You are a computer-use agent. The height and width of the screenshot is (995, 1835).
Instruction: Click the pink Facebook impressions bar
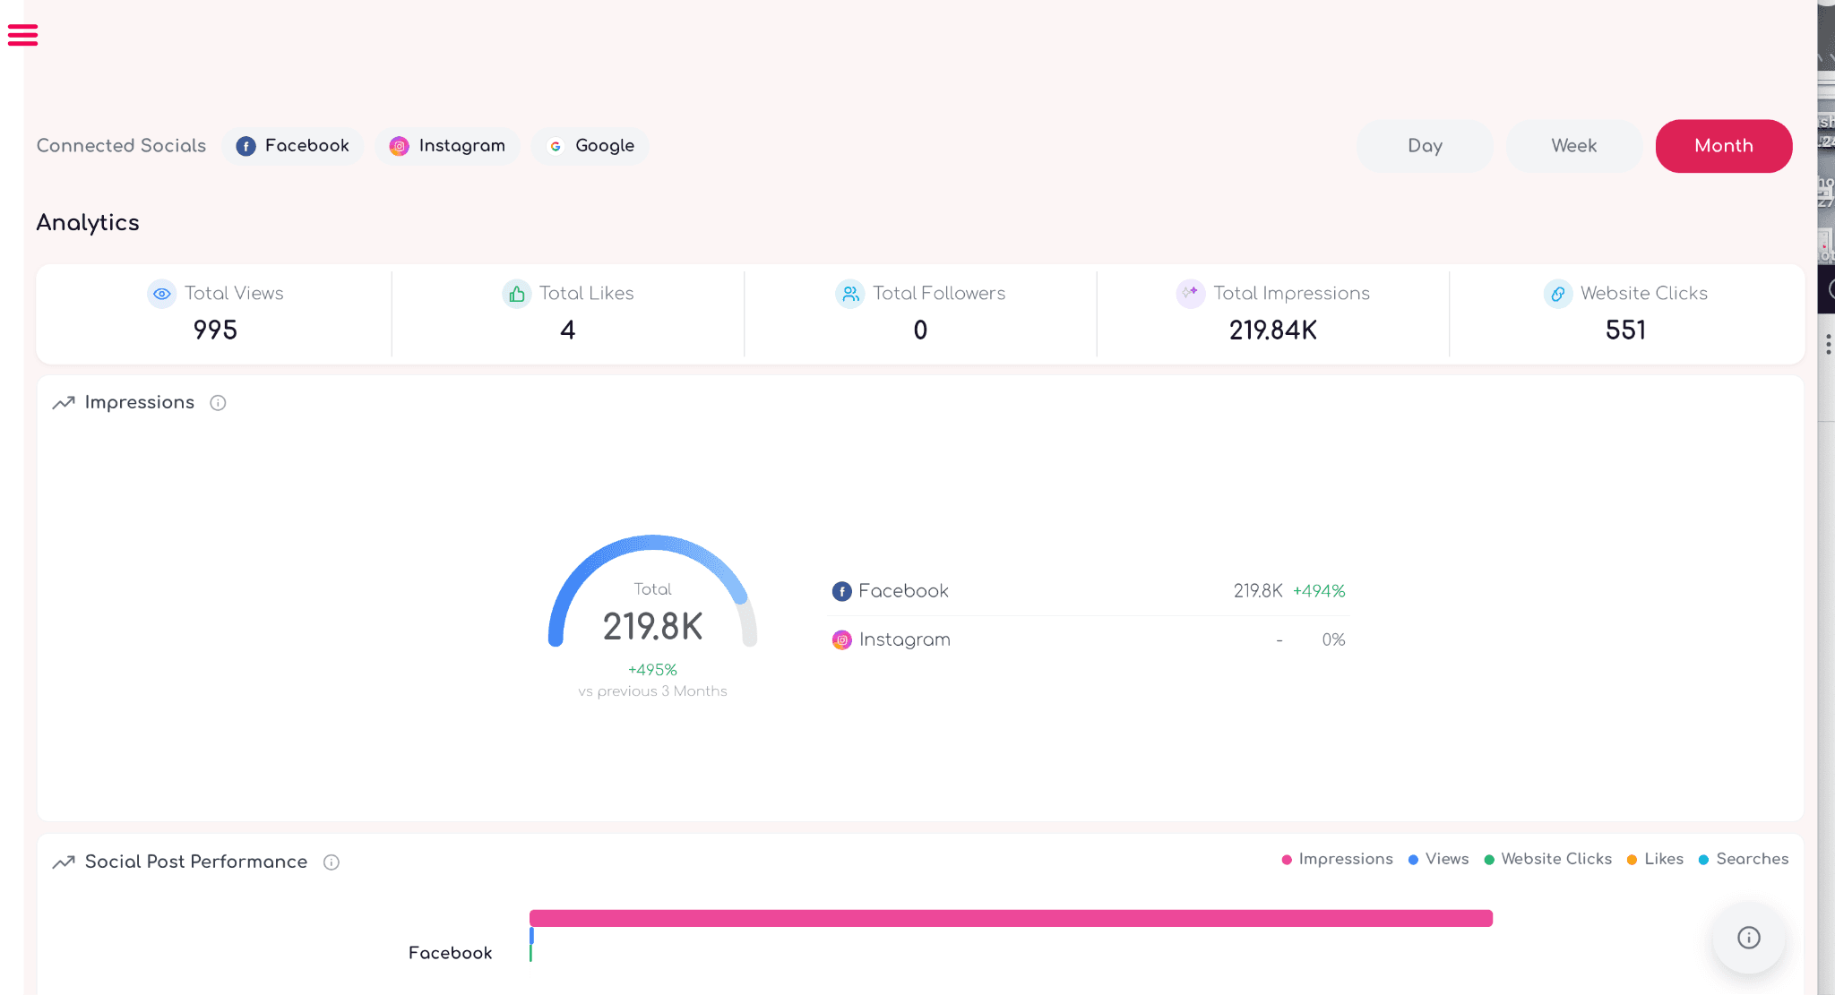1011,918
